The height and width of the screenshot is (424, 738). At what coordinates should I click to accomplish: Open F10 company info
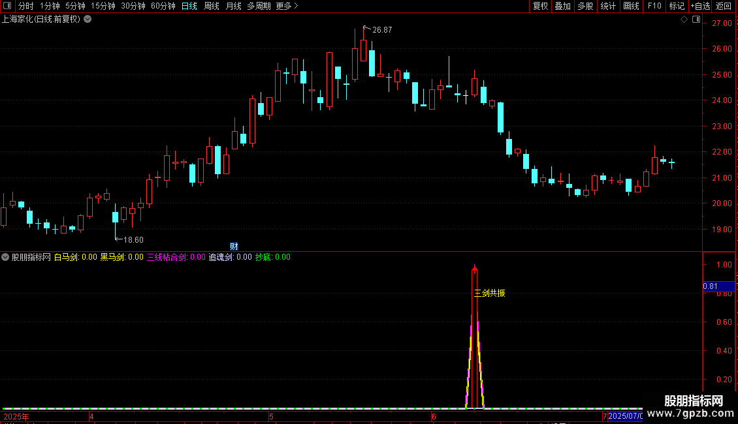point(654,6)
